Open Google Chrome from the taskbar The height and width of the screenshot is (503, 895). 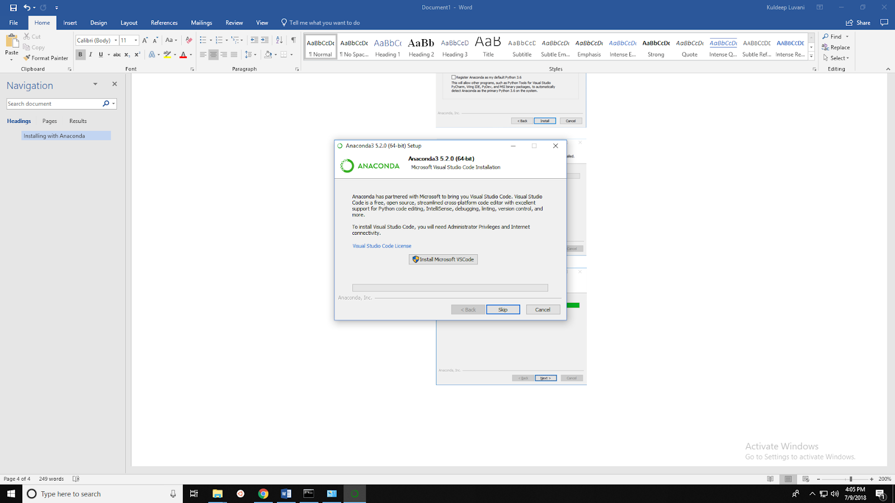(263, 493)
